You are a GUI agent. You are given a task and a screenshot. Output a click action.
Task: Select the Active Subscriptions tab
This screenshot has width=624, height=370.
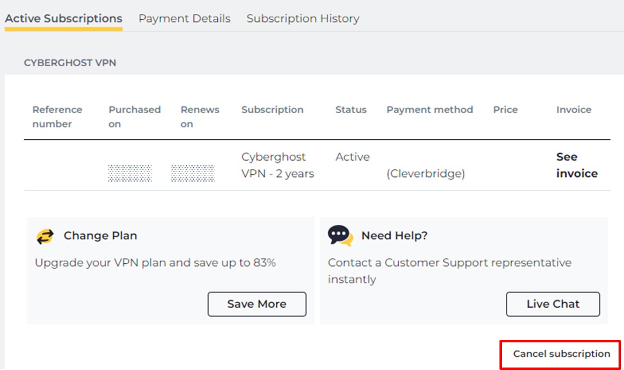coord(63,18)
